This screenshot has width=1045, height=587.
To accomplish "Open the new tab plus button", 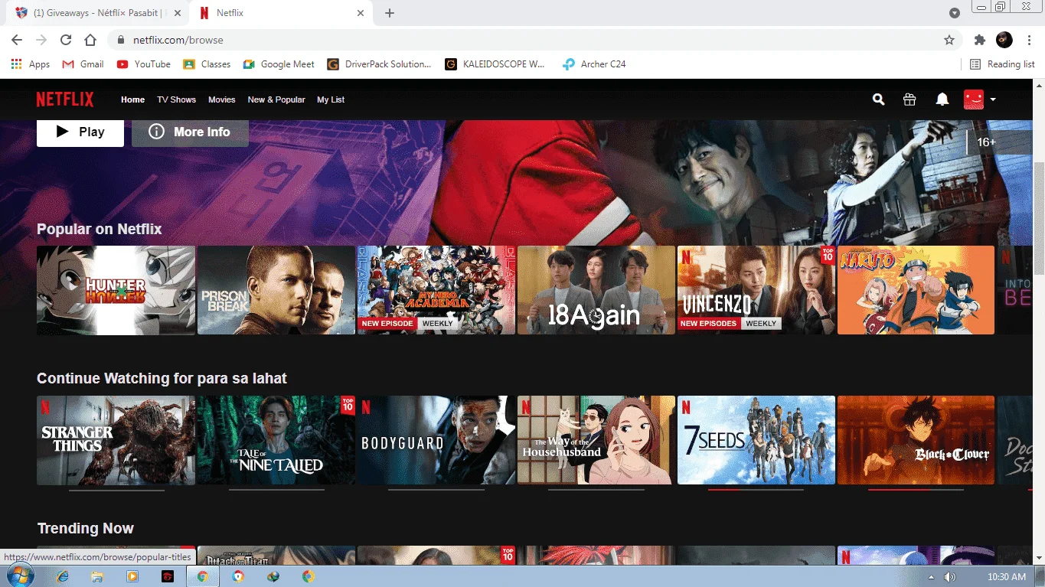I will point(390,13).
